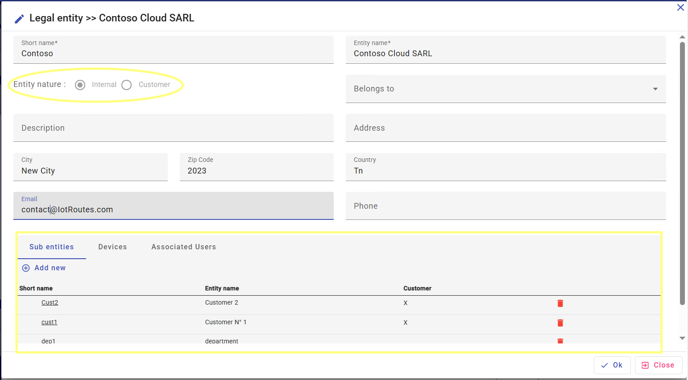Switch to the Devices tab
The width and height of the screenshot is (688, 380).
(x=112, y=247)
